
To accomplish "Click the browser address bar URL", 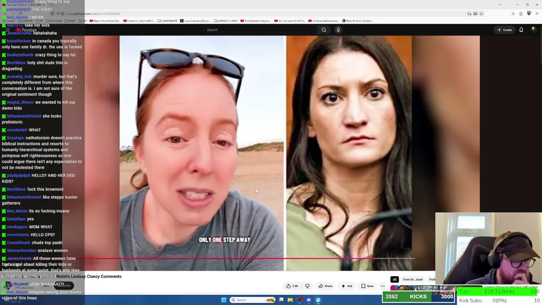I will coord(93,14).
